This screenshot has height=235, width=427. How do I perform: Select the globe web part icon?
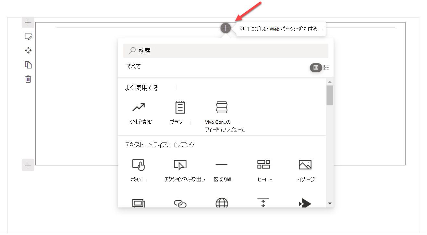pos(222,203)
